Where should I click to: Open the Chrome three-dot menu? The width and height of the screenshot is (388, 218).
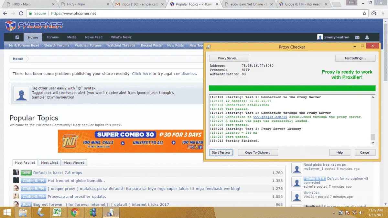[x=383, y=14]
